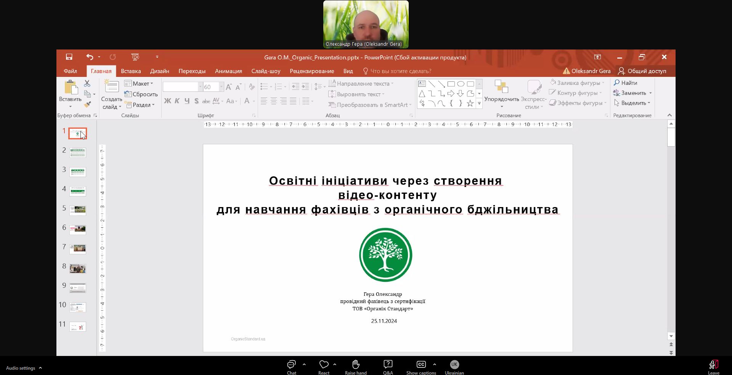732x375 pixels.
Task: Click the Общий доступ share button
Action: pyautogui.click(x=642, y=71)
